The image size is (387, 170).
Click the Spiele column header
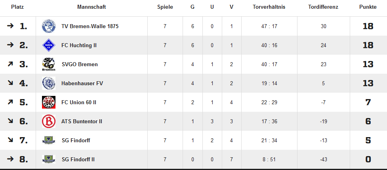pos(165,7)
